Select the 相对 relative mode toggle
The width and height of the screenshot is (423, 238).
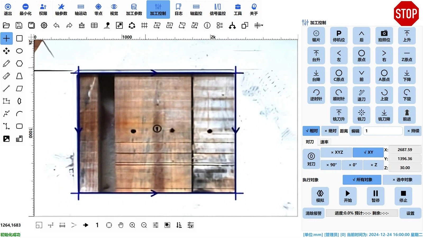pos(311,131)
